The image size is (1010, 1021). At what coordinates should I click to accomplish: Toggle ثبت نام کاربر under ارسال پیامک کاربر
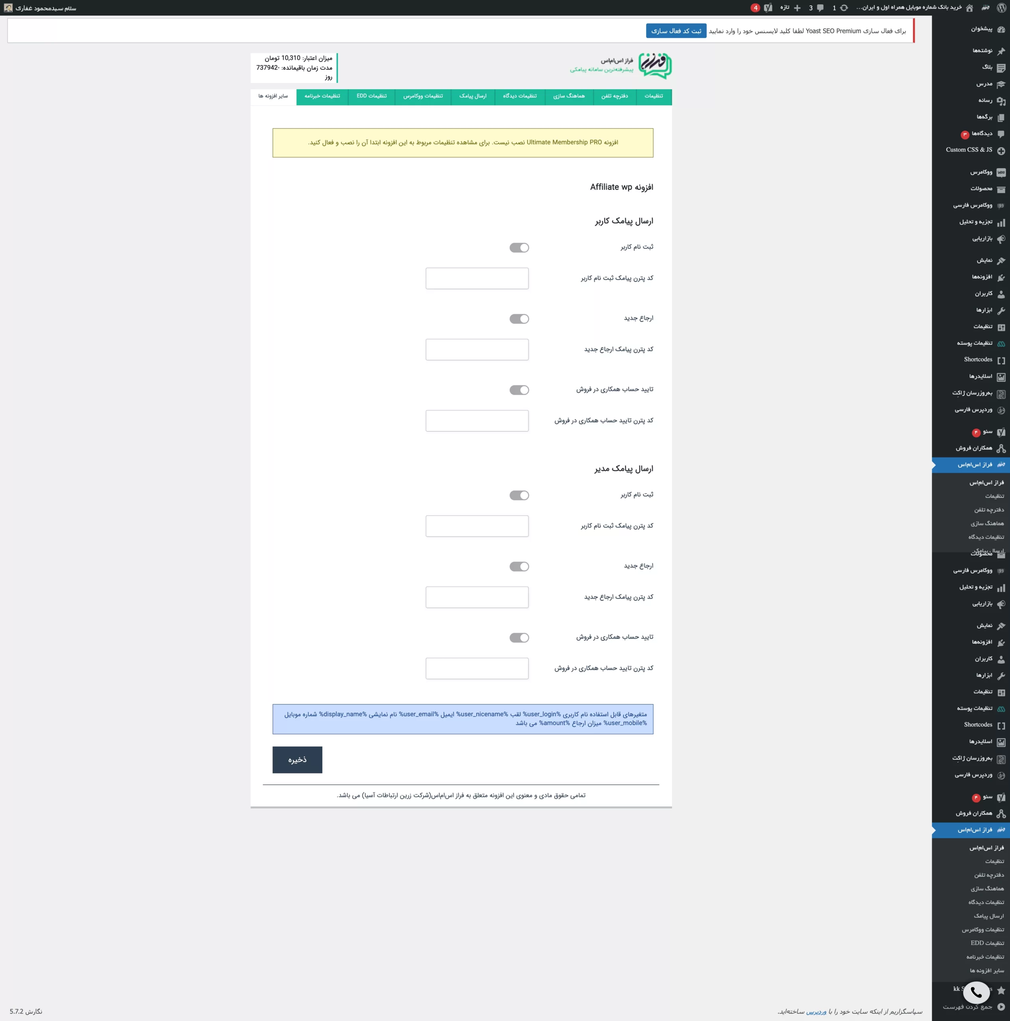519,247
